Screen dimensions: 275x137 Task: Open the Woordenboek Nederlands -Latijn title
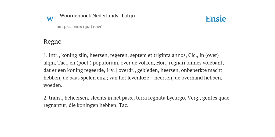(x=97, y=16)
